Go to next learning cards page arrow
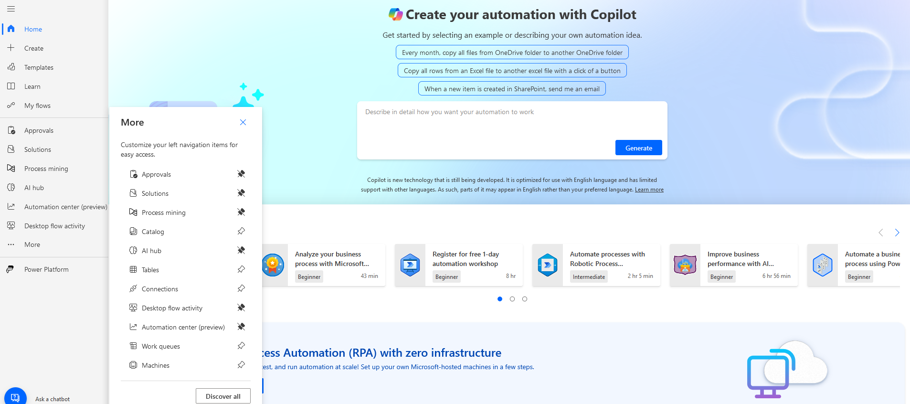 click(x=897, y=233)
